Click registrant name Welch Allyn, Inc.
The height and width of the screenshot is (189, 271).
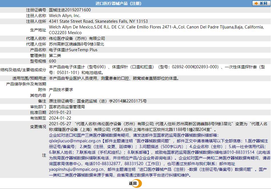(x=65, y=16)
